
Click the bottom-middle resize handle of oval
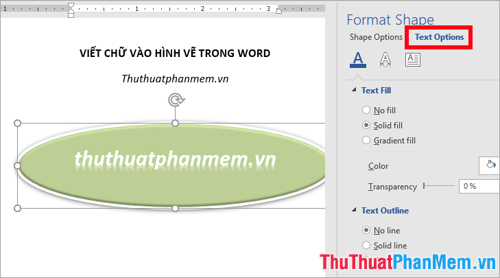(175, 209)
